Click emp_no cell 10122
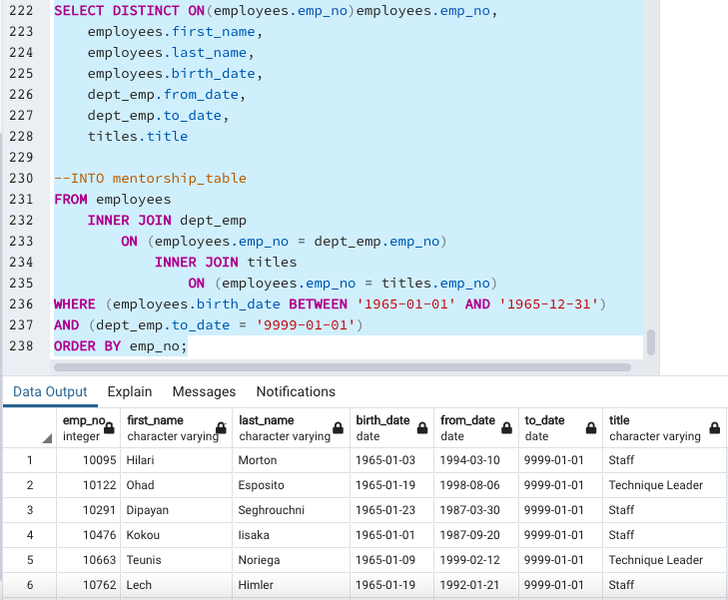The height and width of the screenshot is (600, 728). pyautogui.click(x=88, y=485)
